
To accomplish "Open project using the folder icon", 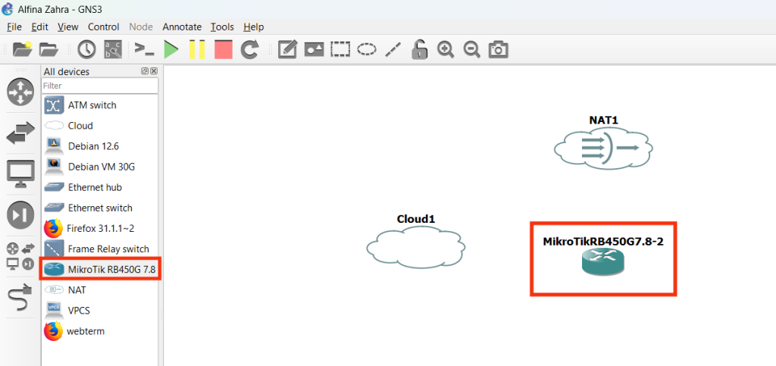I will [48, 50].
